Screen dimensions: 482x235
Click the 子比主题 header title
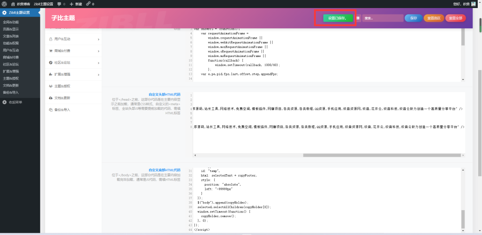coord(63,18)
